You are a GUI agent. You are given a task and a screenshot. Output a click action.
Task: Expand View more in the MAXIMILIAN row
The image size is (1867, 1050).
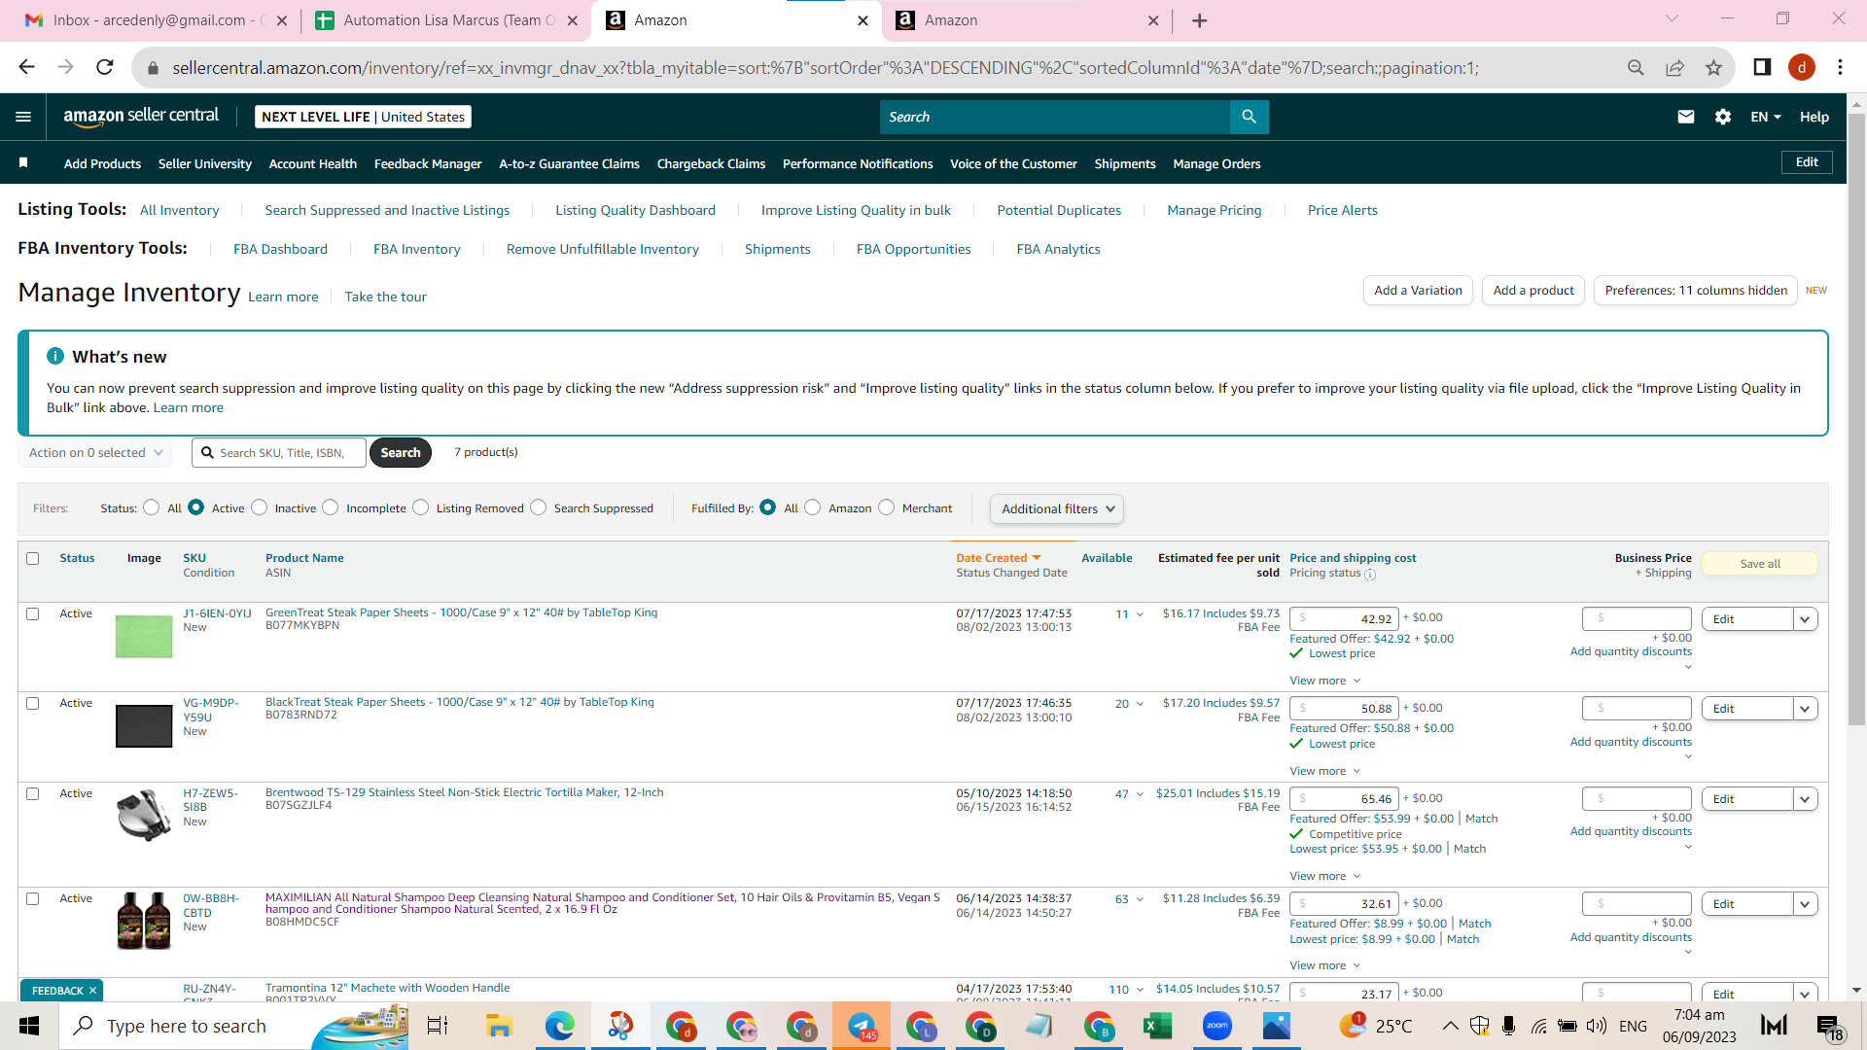(x=1325, y=965)
